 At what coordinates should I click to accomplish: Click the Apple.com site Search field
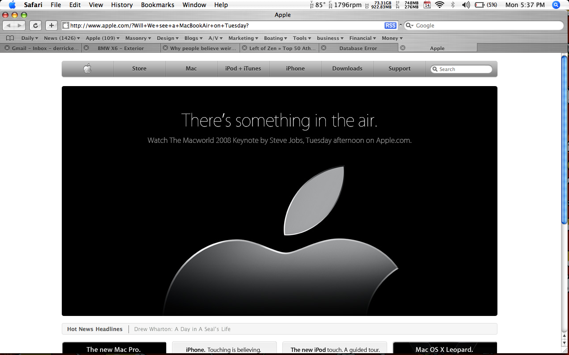pyautogui.click(x=461, y=69)
